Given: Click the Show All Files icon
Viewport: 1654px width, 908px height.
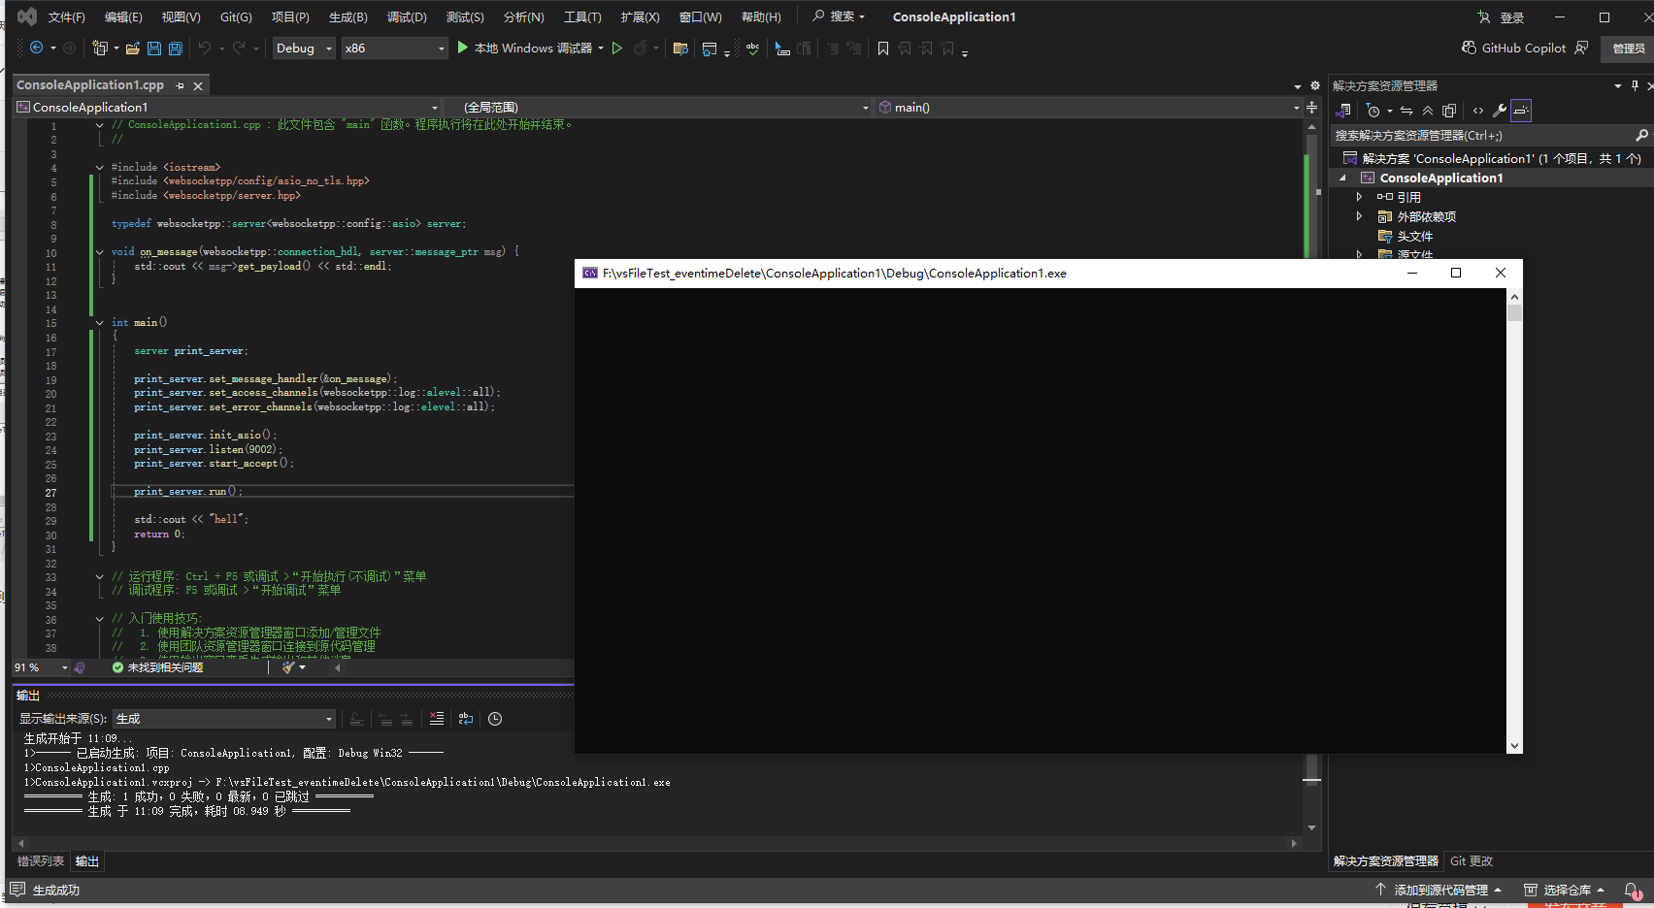Looking at the screenshot, I should pos(1449,111).
